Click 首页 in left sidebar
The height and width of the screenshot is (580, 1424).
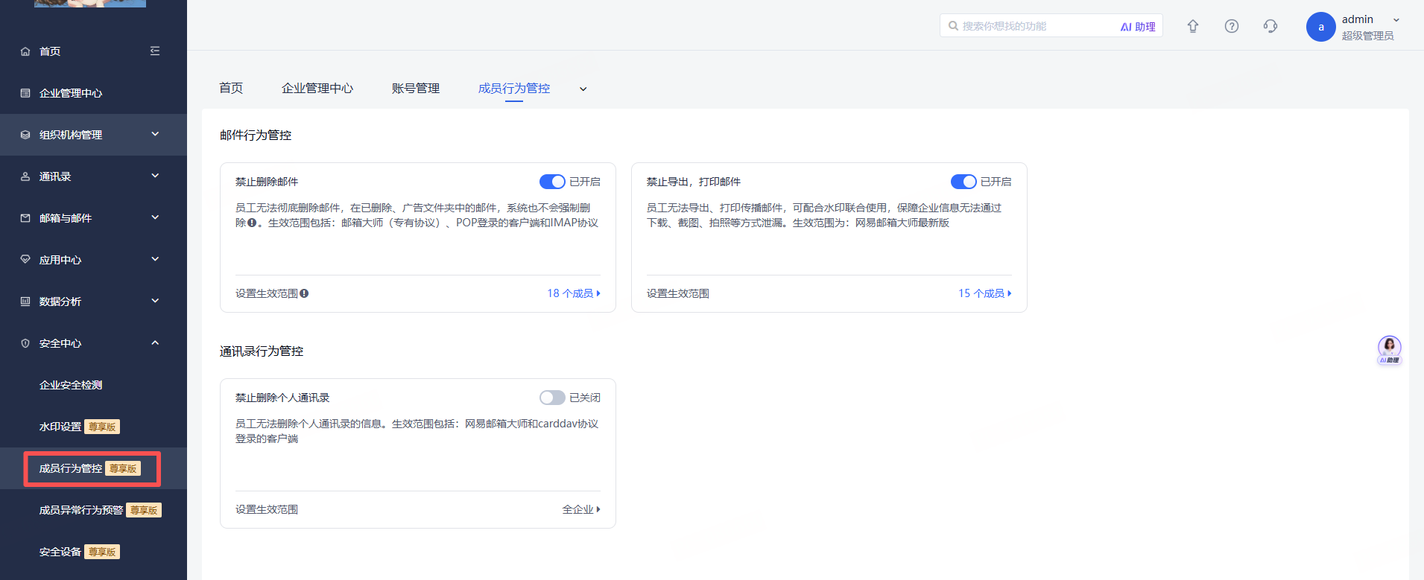tap(50, 51)
